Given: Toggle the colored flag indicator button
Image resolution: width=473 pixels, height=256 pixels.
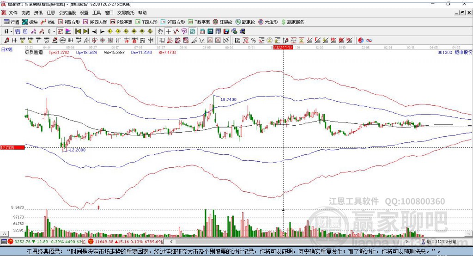Looking at the screenshot, I should coord(68,31).
